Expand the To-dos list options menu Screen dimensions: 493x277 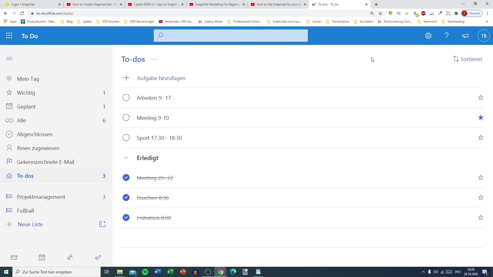[x=154, y=59]
